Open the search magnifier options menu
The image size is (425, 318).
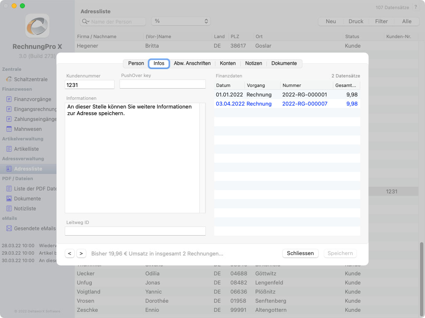[86, 22]
